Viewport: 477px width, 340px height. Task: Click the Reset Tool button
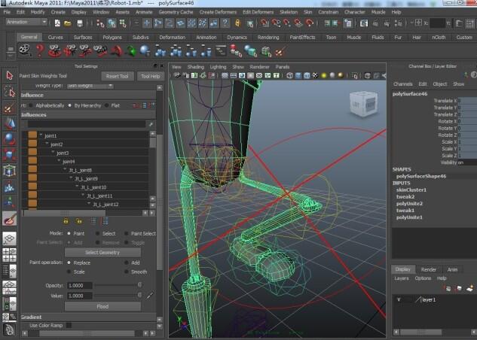(x=117, y=76)
